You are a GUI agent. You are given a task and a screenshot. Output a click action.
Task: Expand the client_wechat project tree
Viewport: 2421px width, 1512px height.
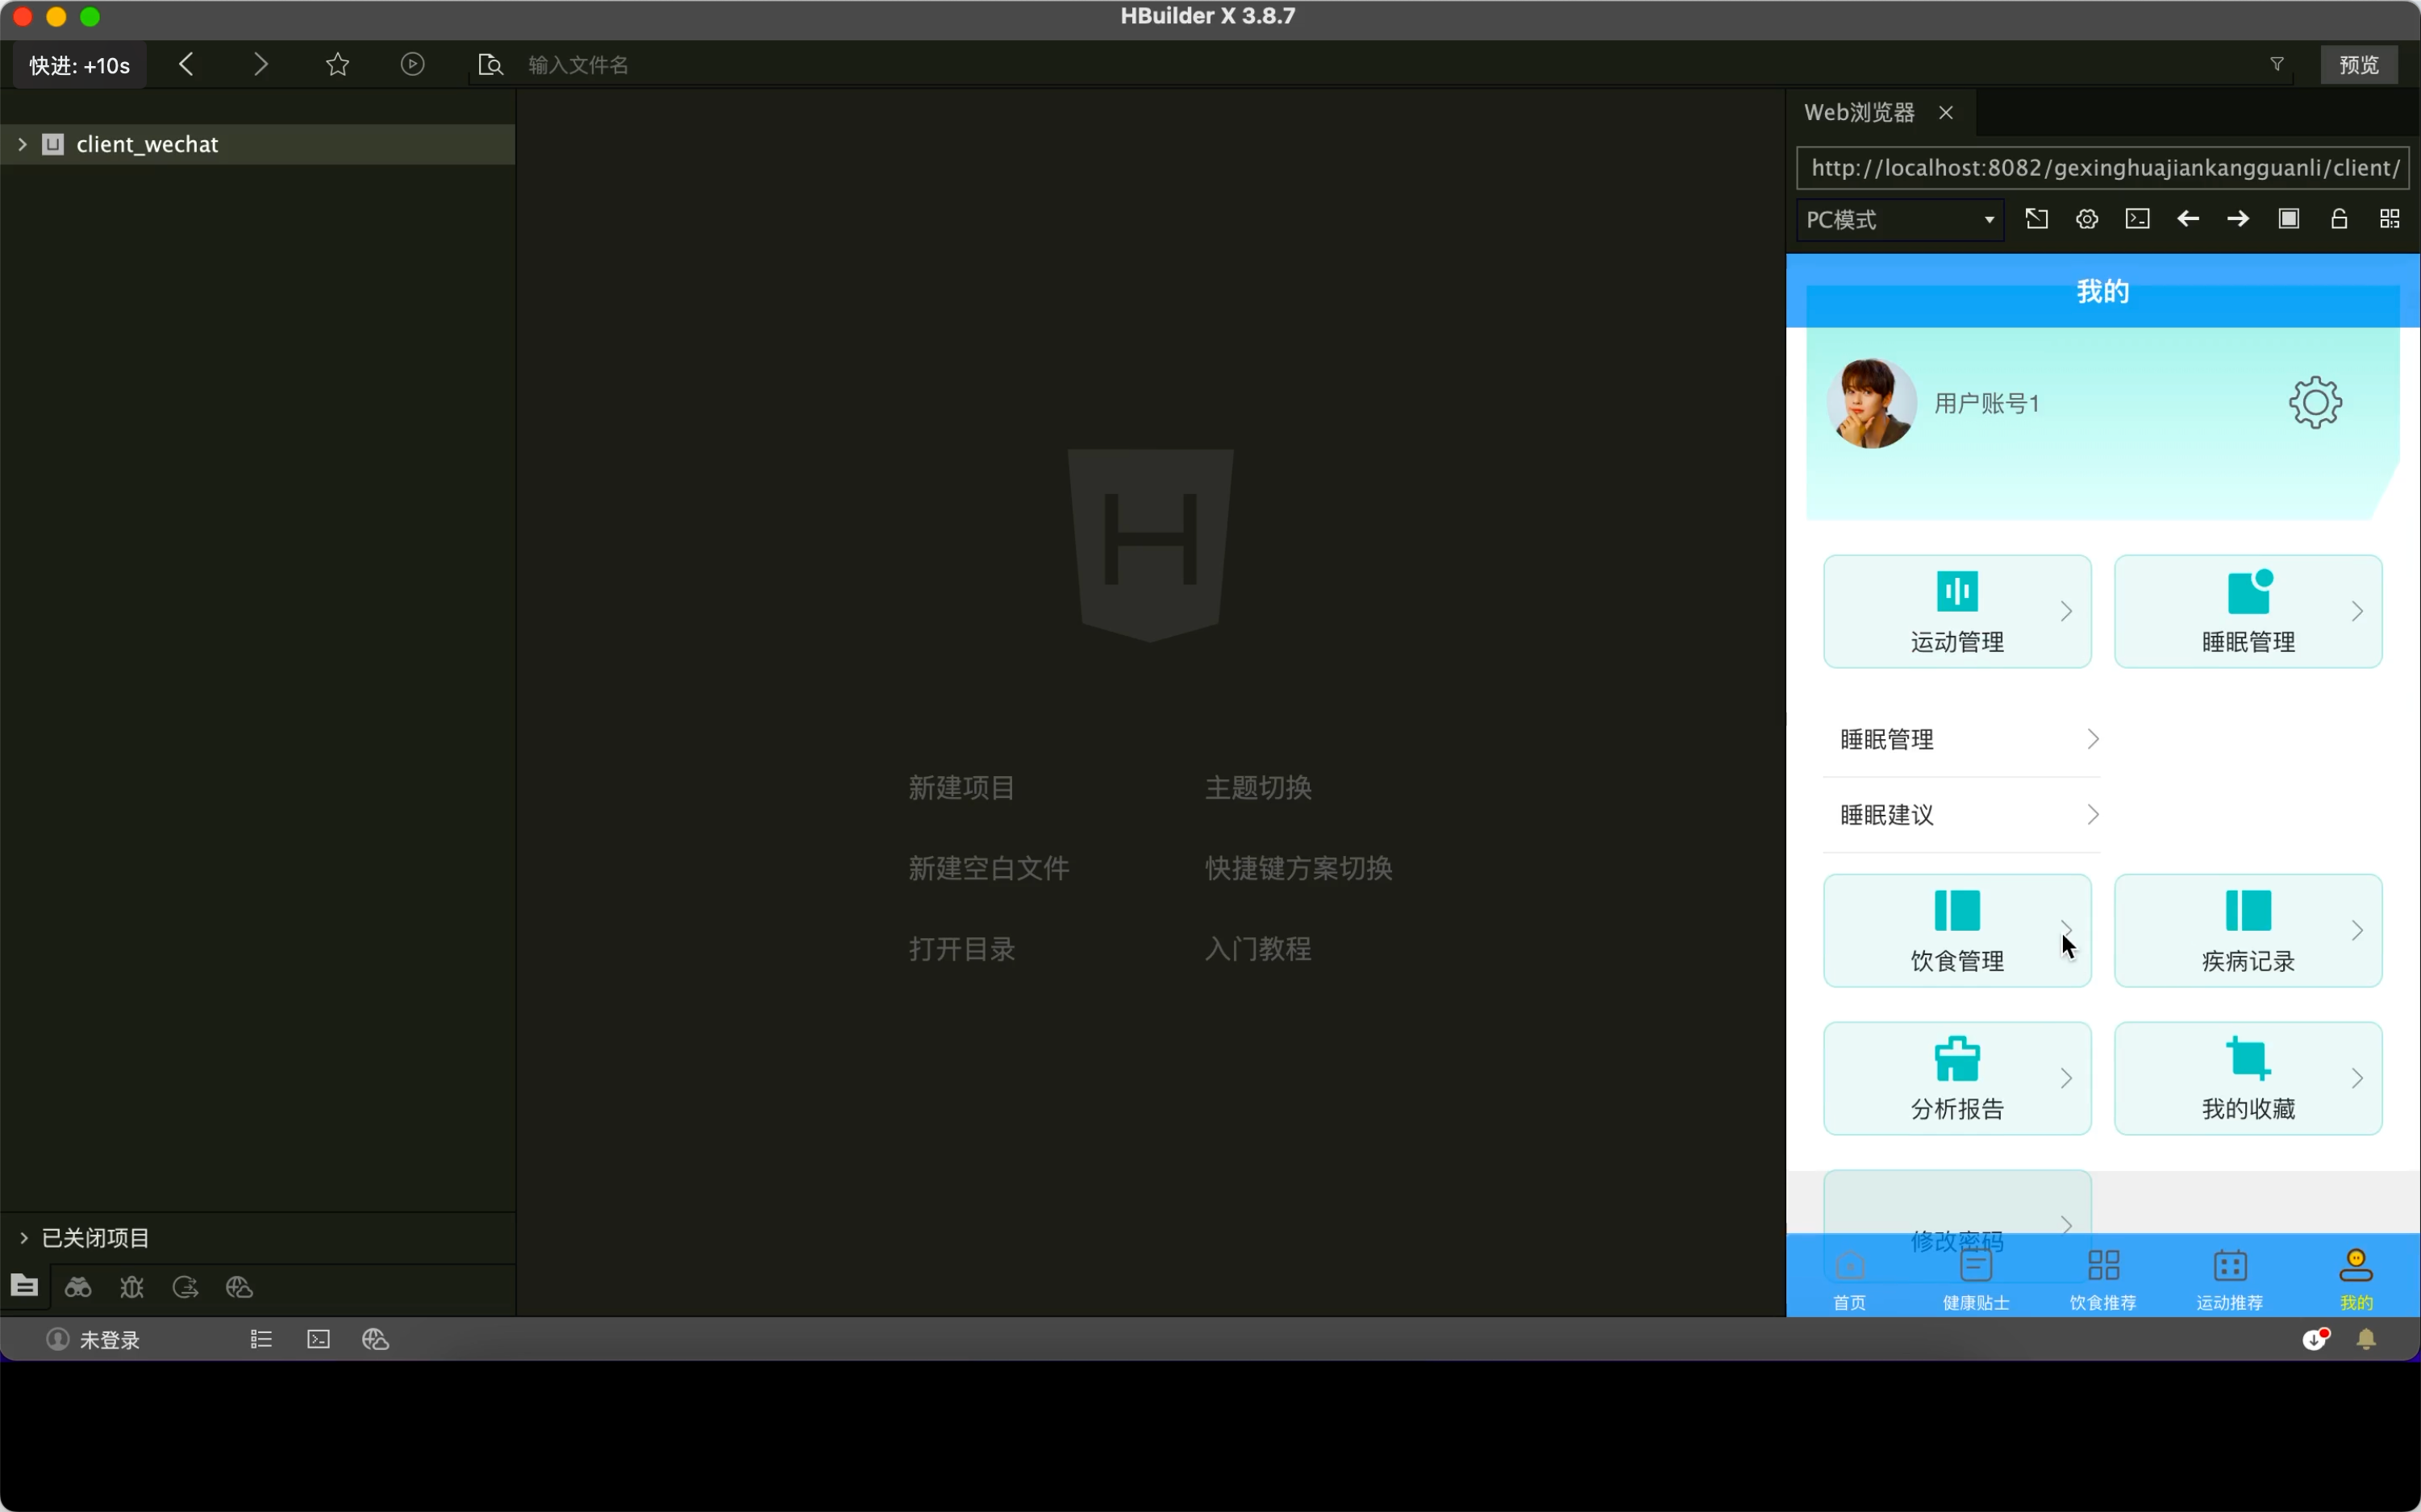click(22, 144)
